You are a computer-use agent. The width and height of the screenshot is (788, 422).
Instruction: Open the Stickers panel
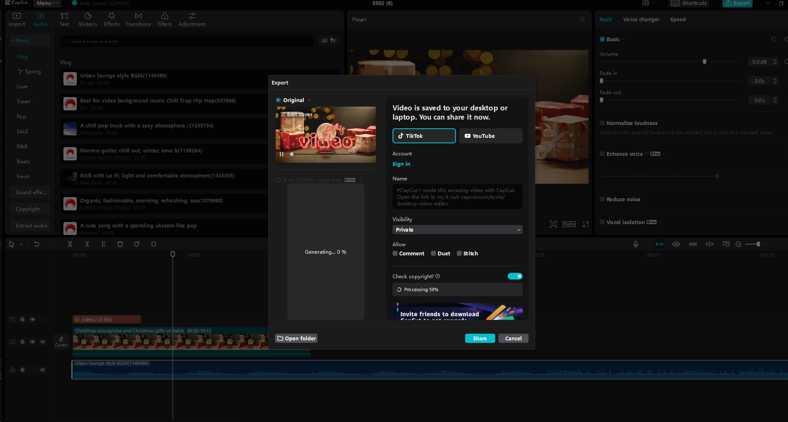pos(88,19)
